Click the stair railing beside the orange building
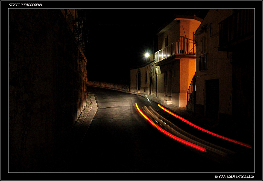The width and height of the screenshot is (263, 181). point(191,89)
